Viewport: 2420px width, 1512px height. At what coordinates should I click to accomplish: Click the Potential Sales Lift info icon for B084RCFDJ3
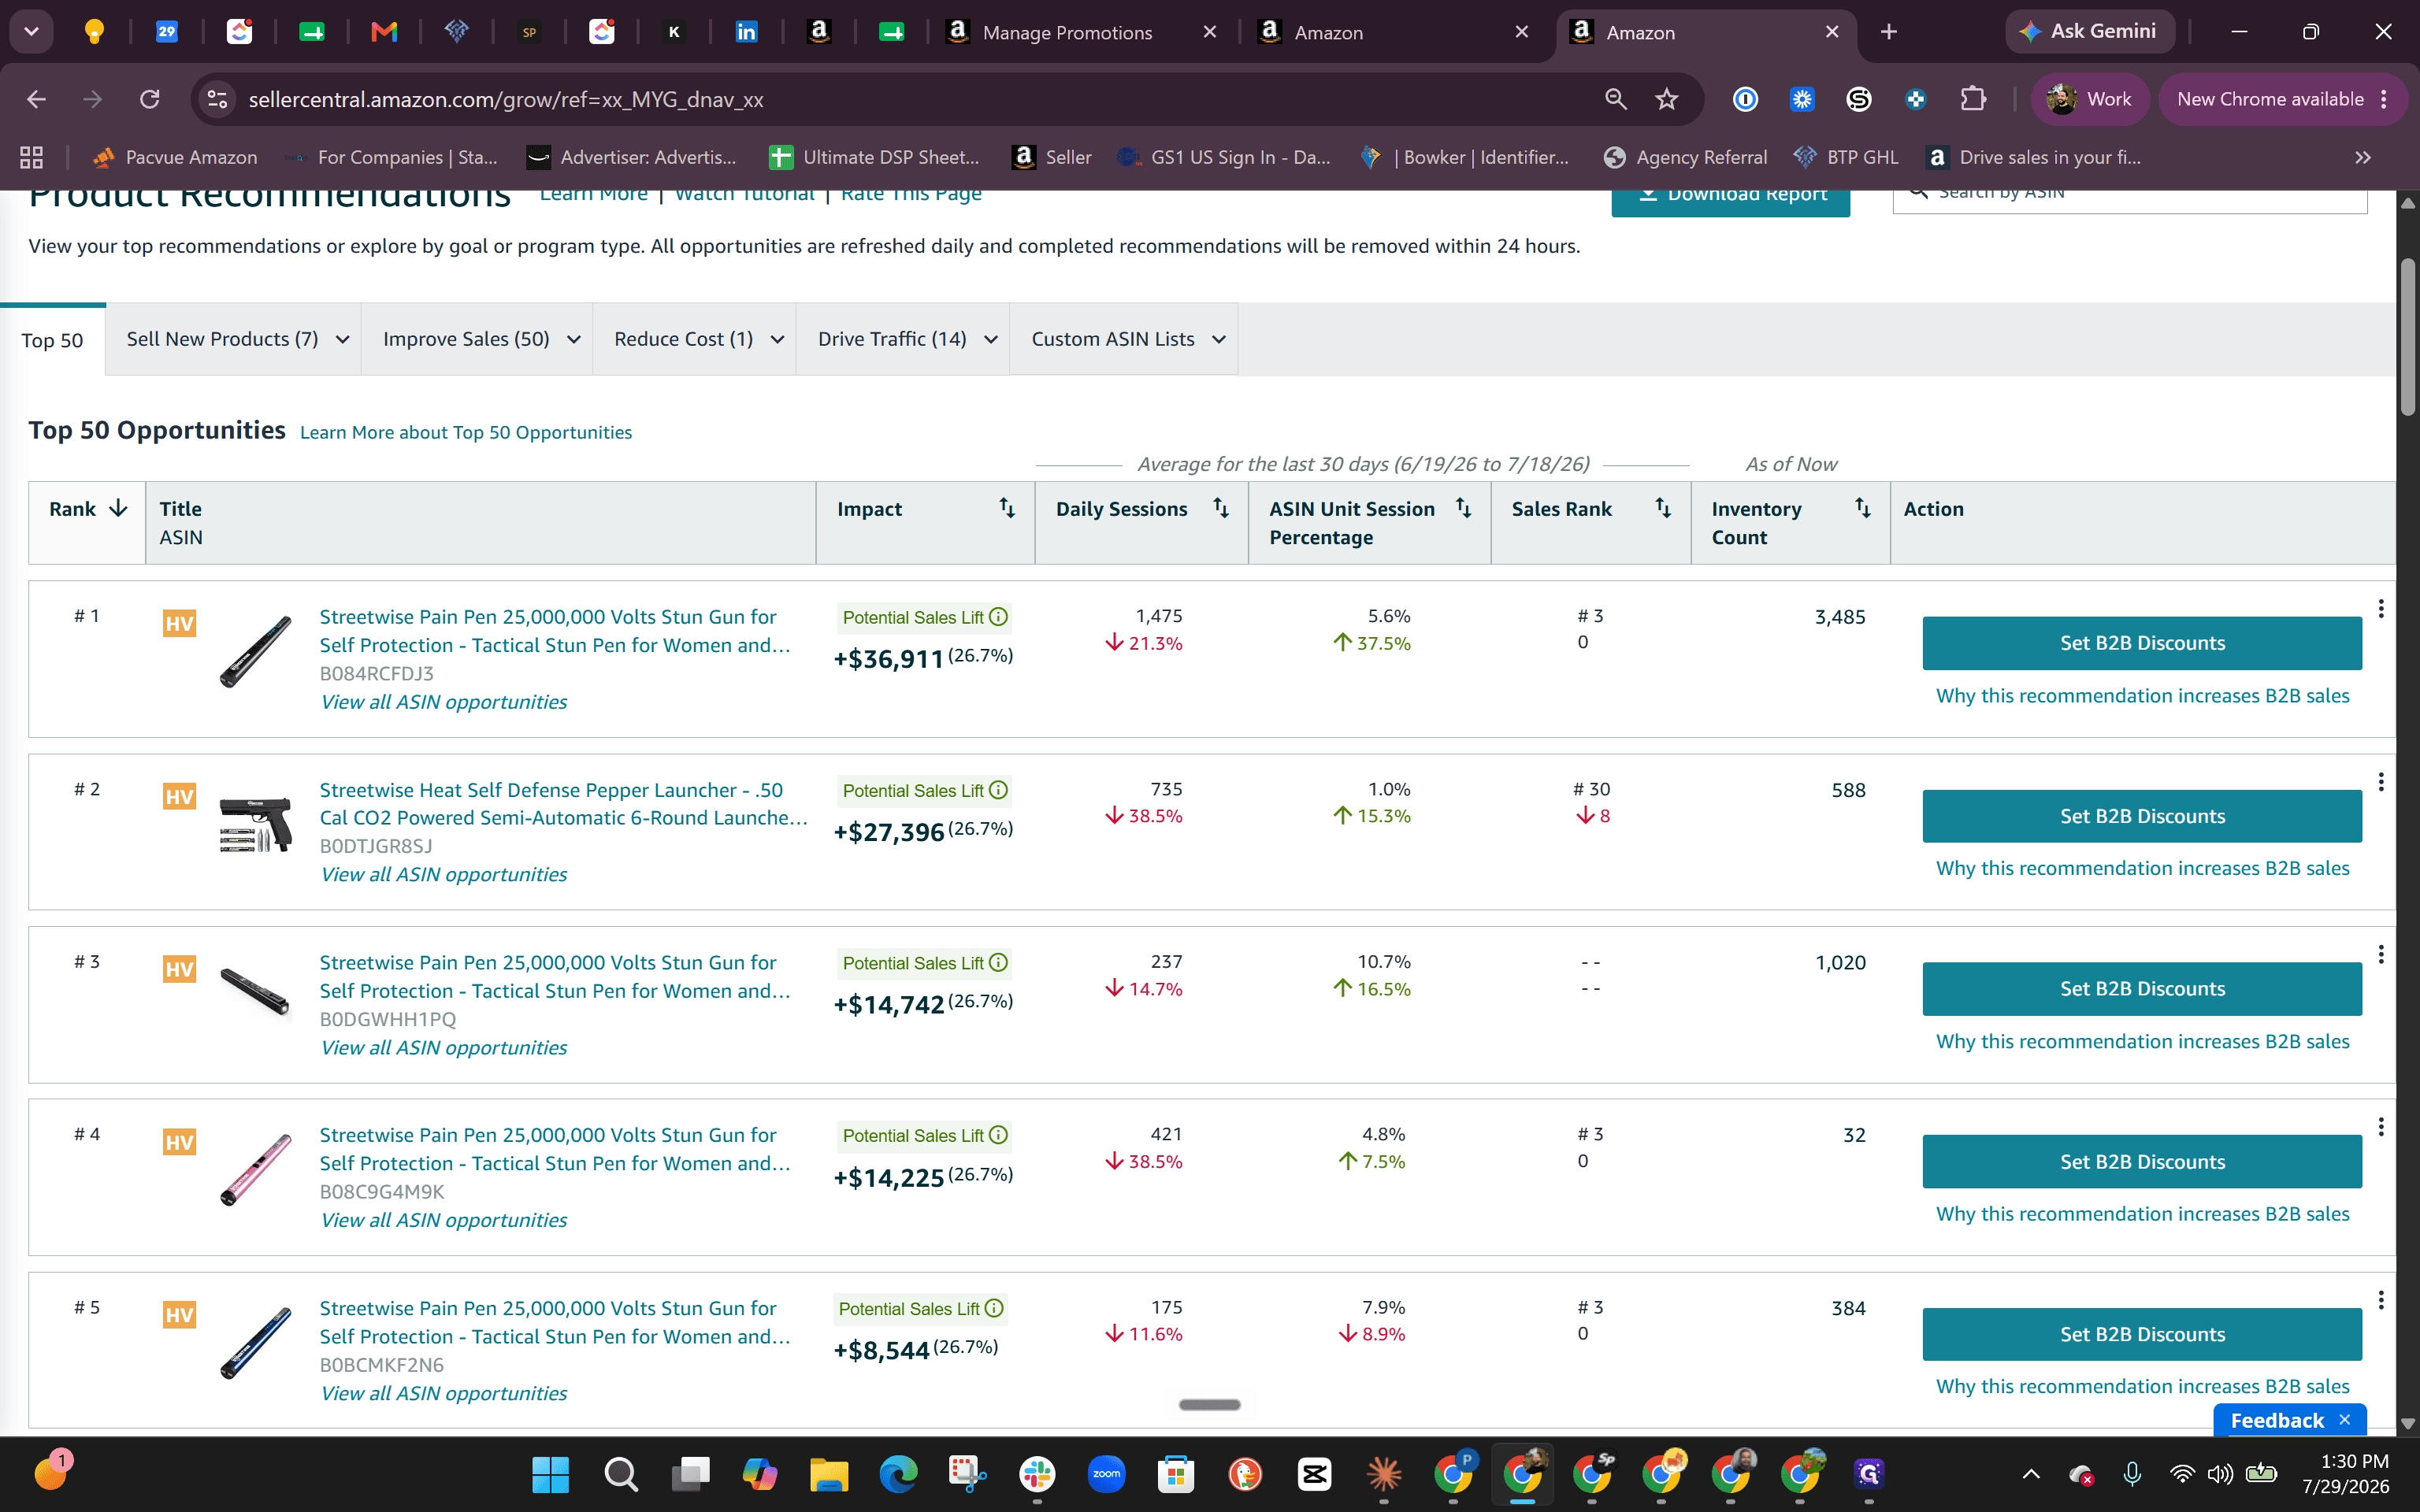998,617
